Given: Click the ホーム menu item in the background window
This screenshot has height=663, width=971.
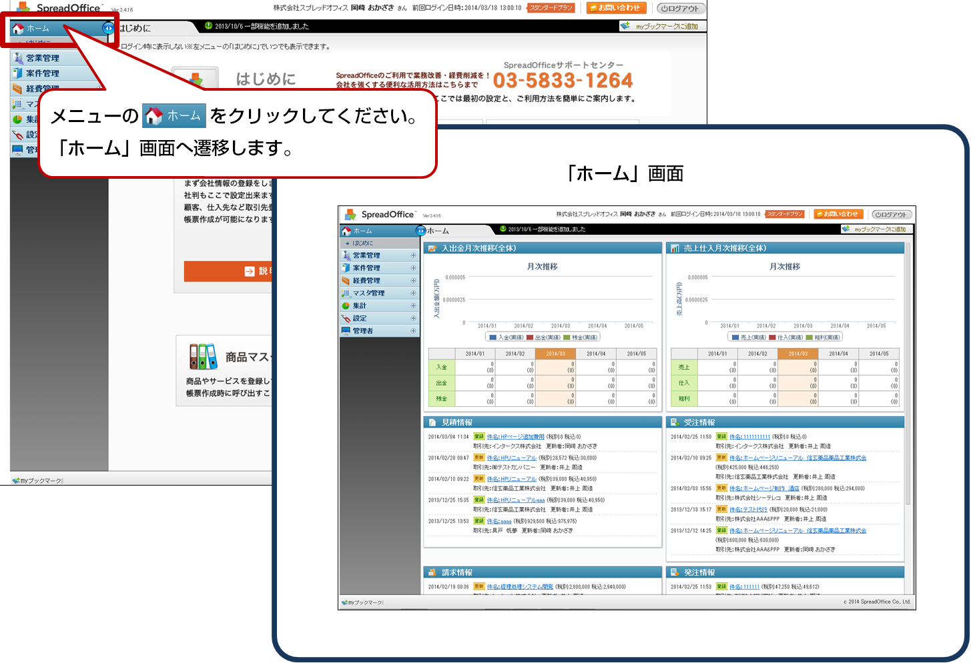Looking at the screenshot, I should click(38, 29).
